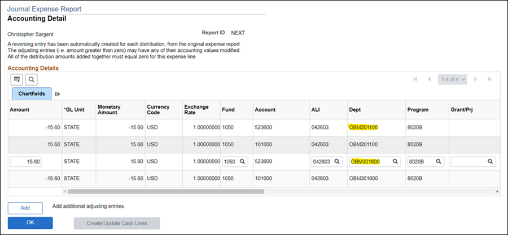Open the Program 8020B lookup magnifier
This screenshot has height=235, width=508.
pos(439,161)
